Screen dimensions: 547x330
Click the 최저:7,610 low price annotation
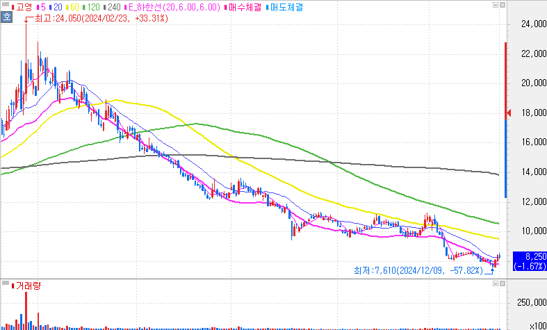tap(418, 270)
